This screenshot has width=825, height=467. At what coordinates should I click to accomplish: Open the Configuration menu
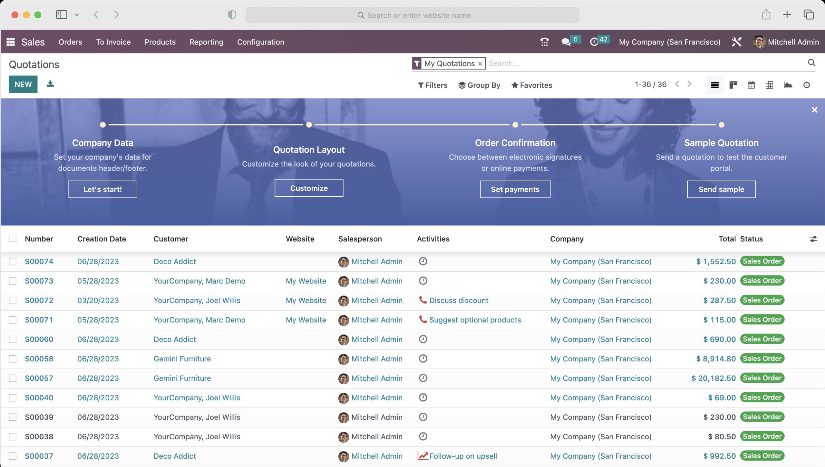(260, 42)
